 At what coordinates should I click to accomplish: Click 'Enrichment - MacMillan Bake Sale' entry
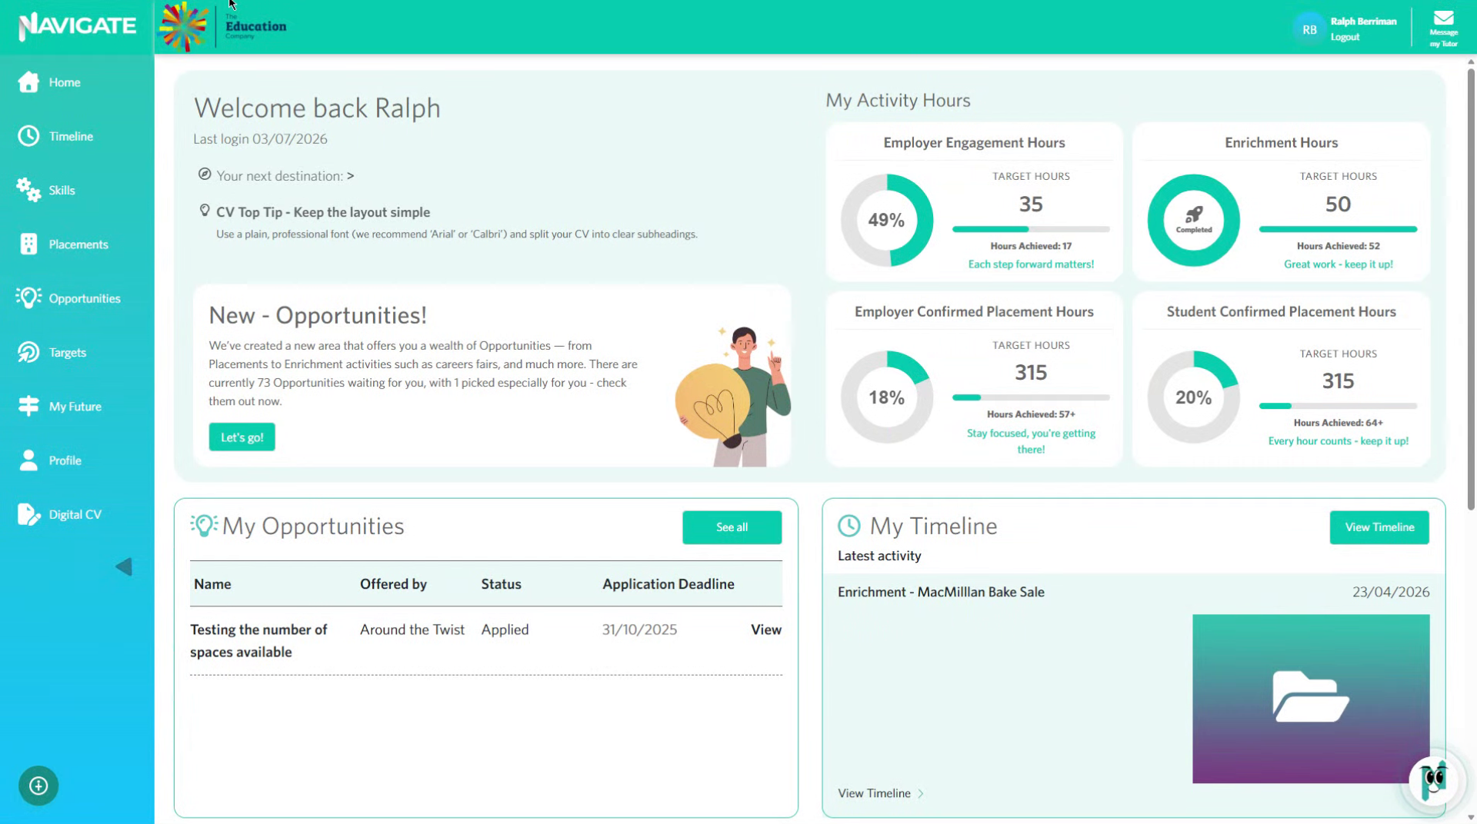point(941,592)
